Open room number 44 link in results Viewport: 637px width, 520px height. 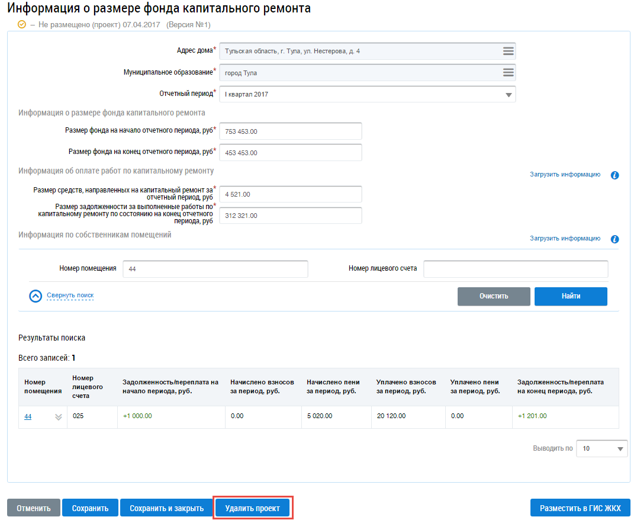point(28,416)
